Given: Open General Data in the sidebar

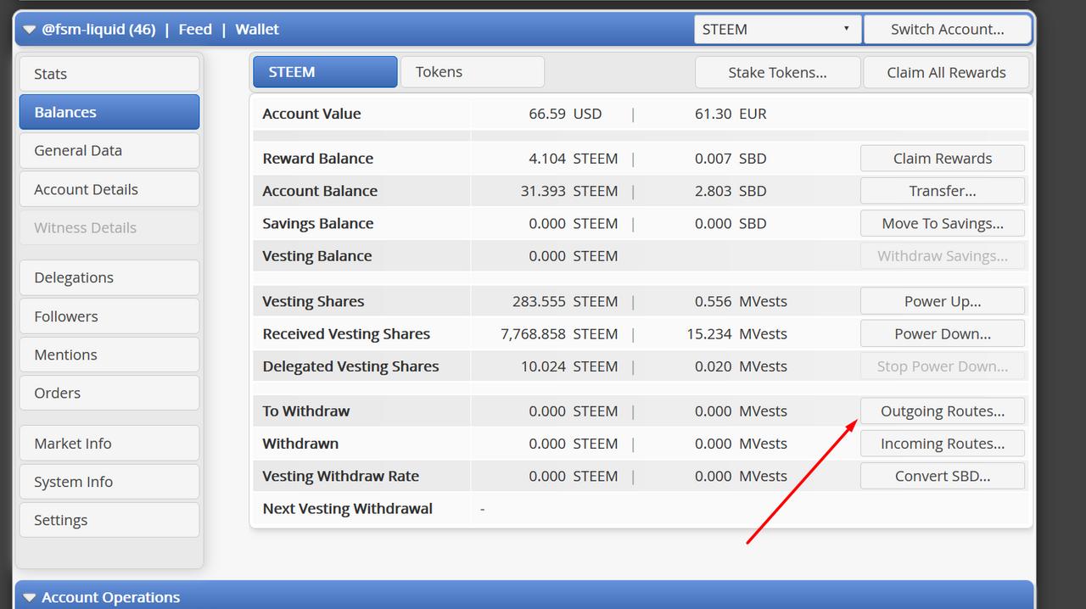Looking at the screenshot, I should point(109,150).
